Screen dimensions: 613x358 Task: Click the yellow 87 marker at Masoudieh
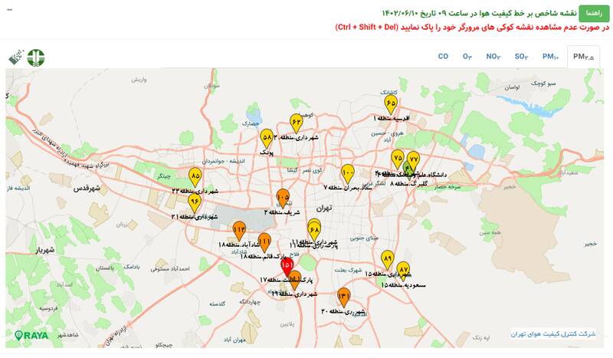click(x=403, y=270)
